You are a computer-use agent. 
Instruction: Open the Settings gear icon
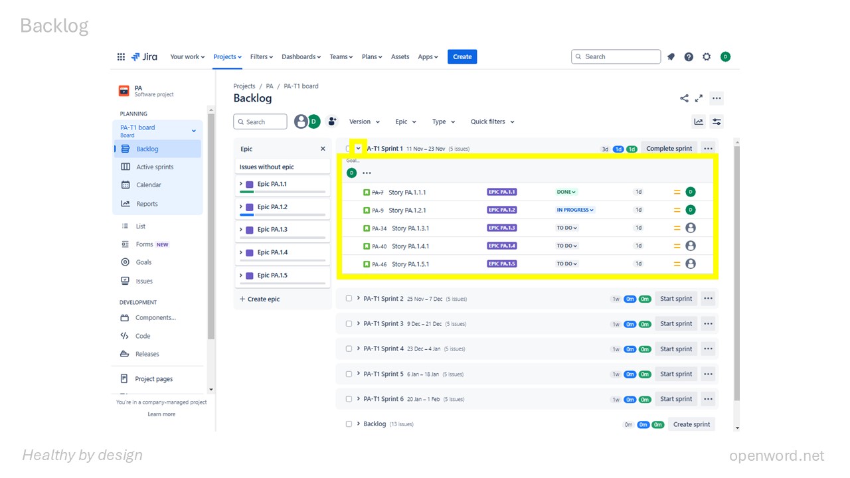point(707,57)
